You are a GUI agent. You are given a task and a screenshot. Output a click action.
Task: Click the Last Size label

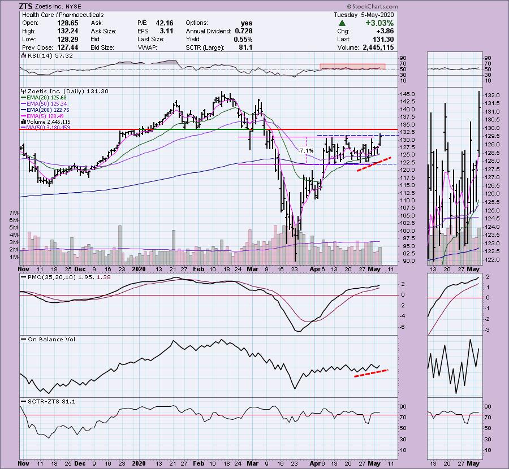tap(151, 39)
